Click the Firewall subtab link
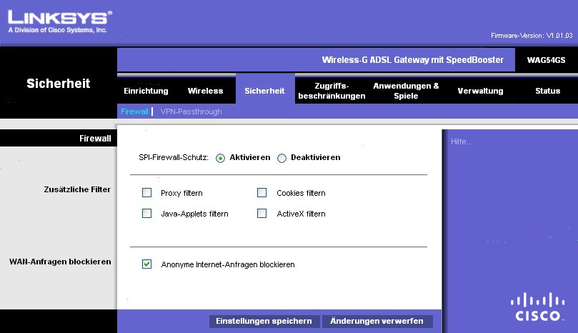The height and width of the screenshot is (333, 578). point(134,111)
